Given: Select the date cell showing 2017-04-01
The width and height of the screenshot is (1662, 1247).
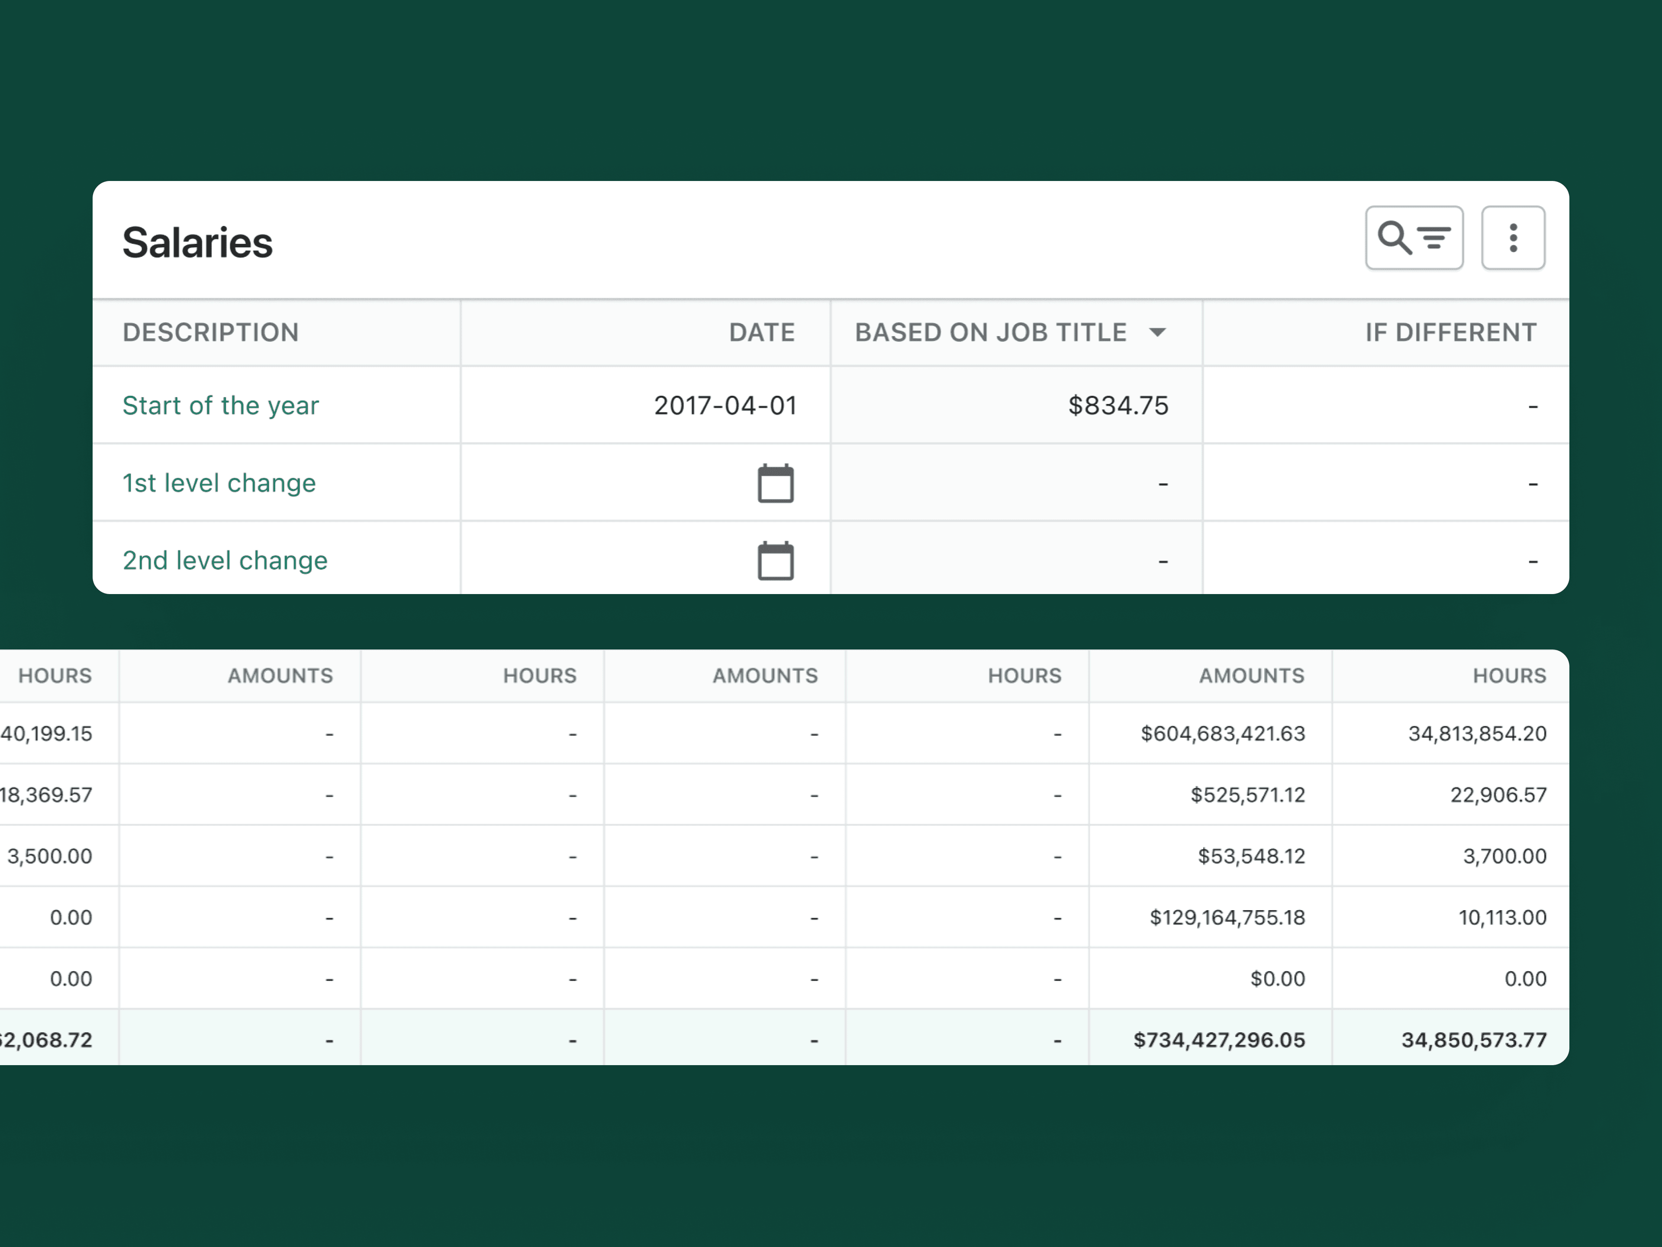Looking at the screenshot, I should point(725,405).
